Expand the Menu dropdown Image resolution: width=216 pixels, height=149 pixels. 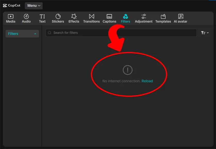point(34,6)
